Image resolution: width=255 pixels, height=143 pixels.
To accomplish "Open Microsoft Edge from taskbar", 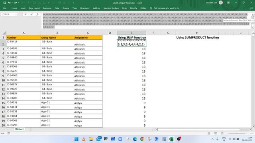I will pos(135,139).
